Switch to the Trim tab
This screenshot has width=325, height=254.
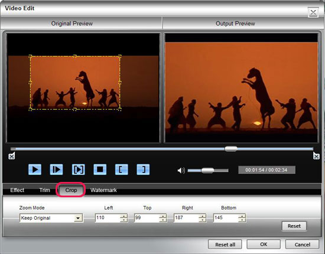click(44, 190)
